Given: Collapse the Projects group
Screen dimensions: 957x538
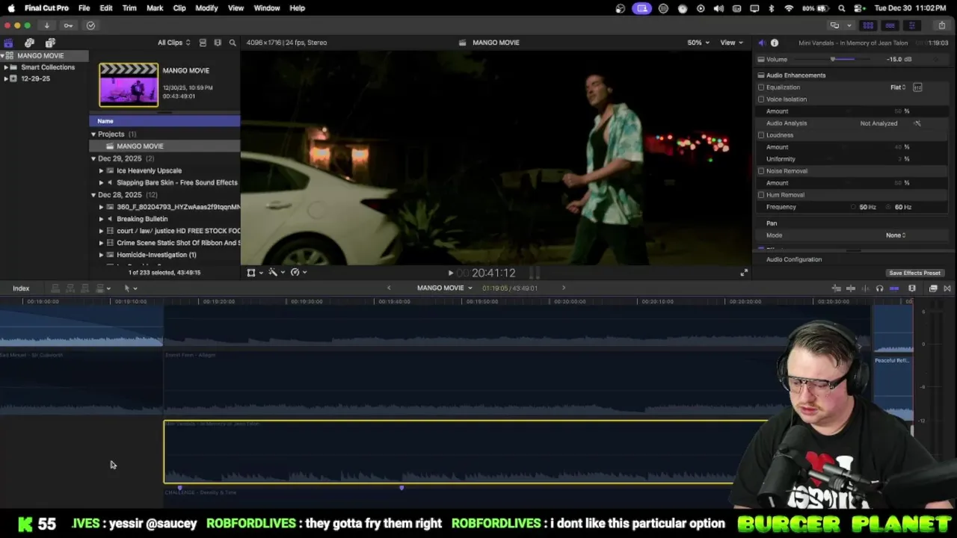Looking at the screenshot, I should point(93,134).
